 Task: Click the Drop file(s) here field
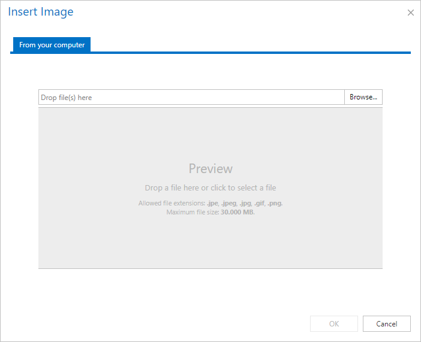point(191,97)
